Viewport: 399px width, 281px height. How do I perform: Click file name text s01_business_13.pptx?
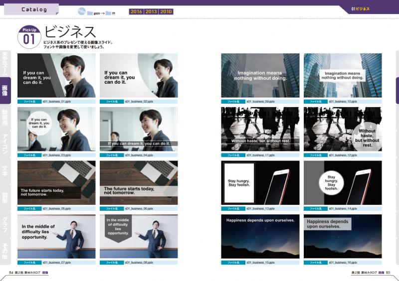tap(260, 209)
